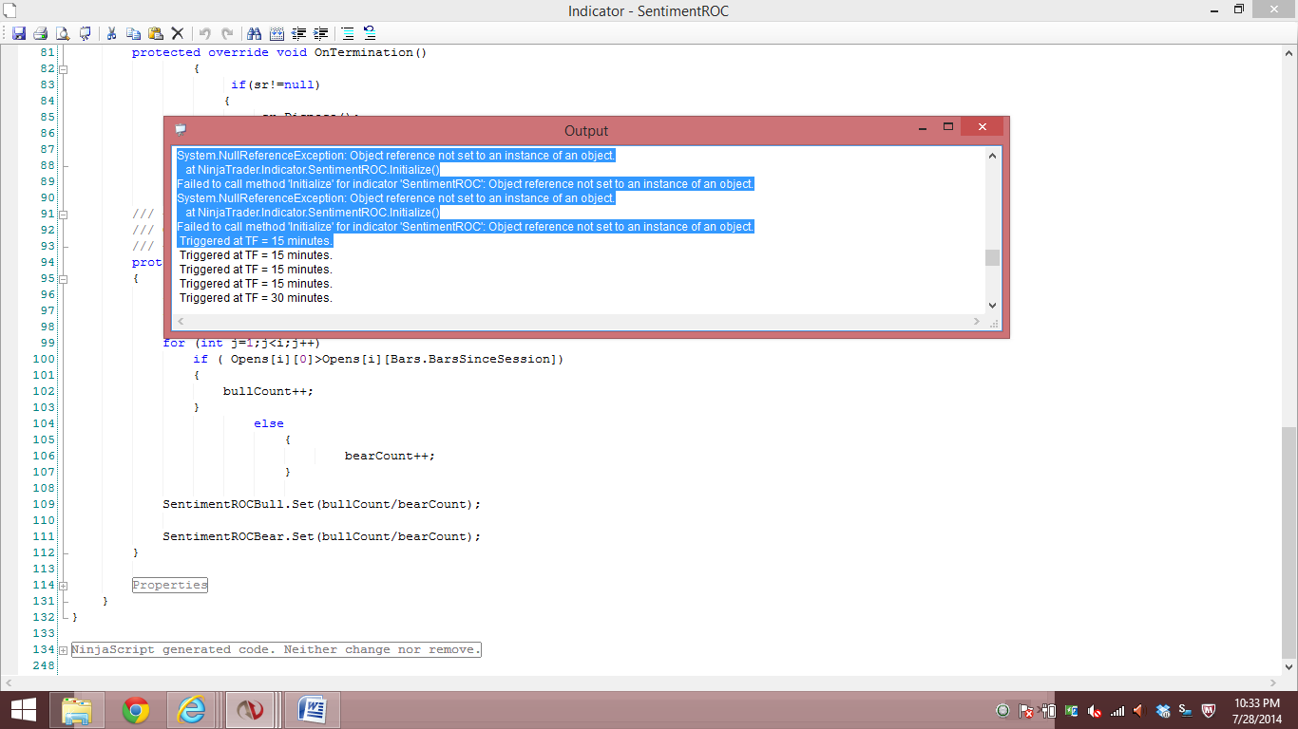The image size is (1298, 729).
Task: Collapse the comment block at line 91
Action: pos(64,215)
